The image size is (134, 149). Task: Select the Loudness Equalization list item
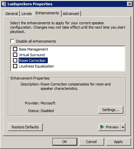click(36, 66)
